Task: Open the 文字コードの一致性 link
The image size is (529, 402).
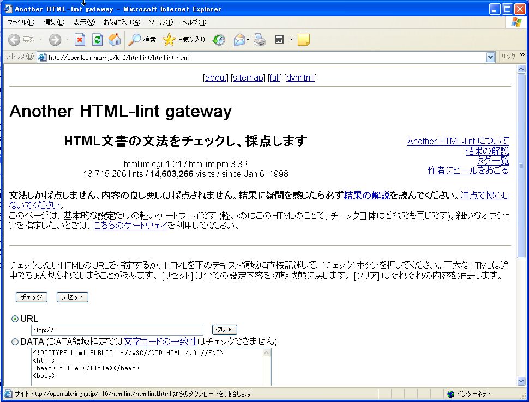Action: pos(160,342)
